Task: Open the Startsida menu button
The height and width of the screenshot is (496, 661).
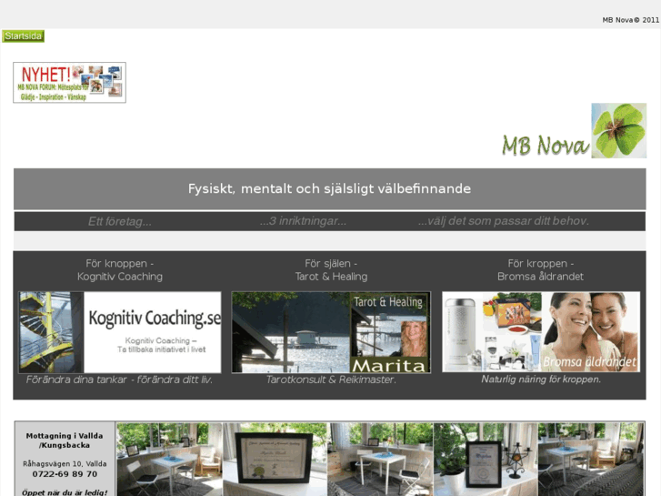Action: 24,36
